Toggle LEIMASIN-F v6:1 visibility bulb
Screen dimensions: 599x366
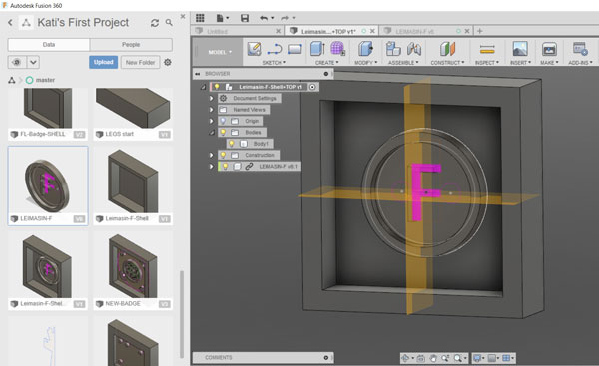[x=226, y=166]
